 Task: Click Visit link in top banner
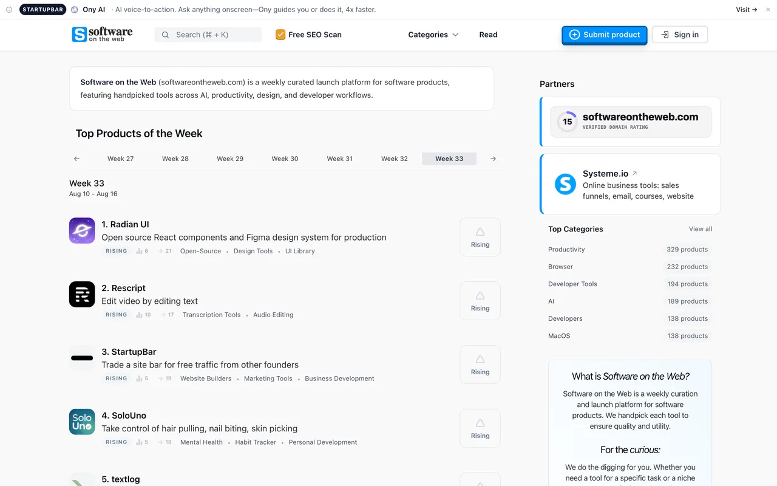[747, 10]
